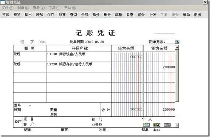
Task: Click the middle dark-green icon under 个人
Action: point(157,125)
